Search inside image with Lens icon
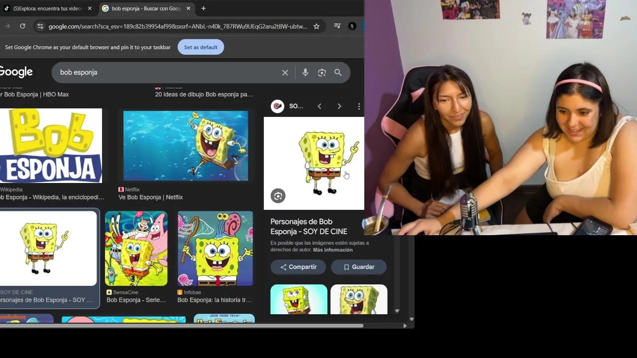 point(278,196)
